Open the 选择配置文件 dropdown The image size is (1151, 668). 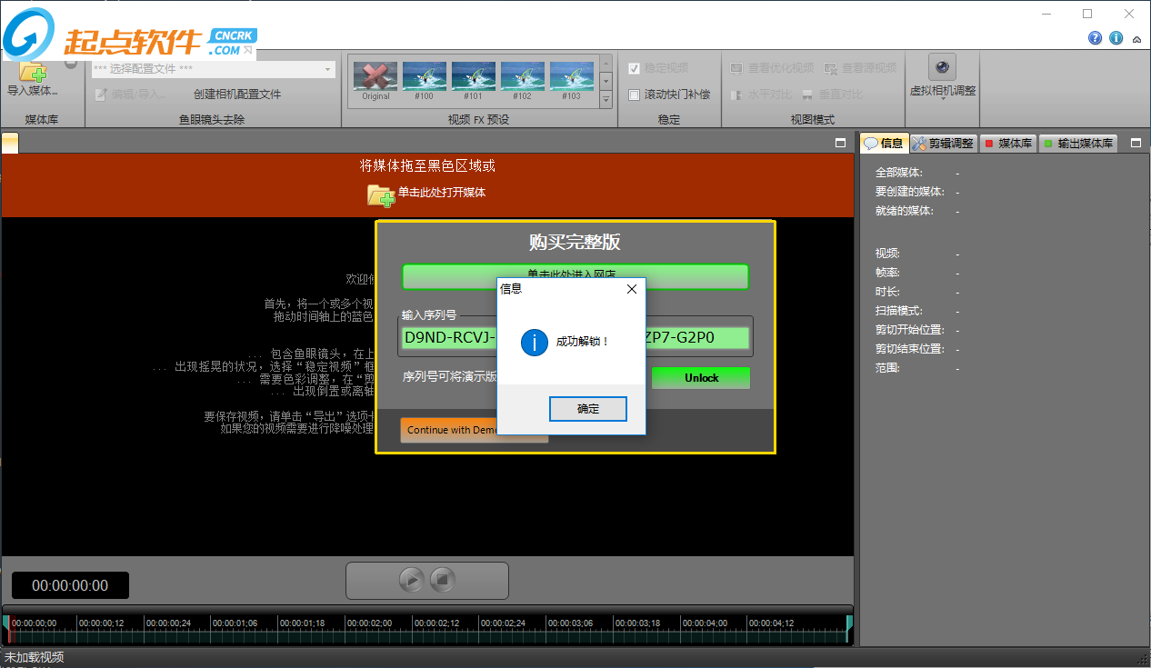click(327, 69)
